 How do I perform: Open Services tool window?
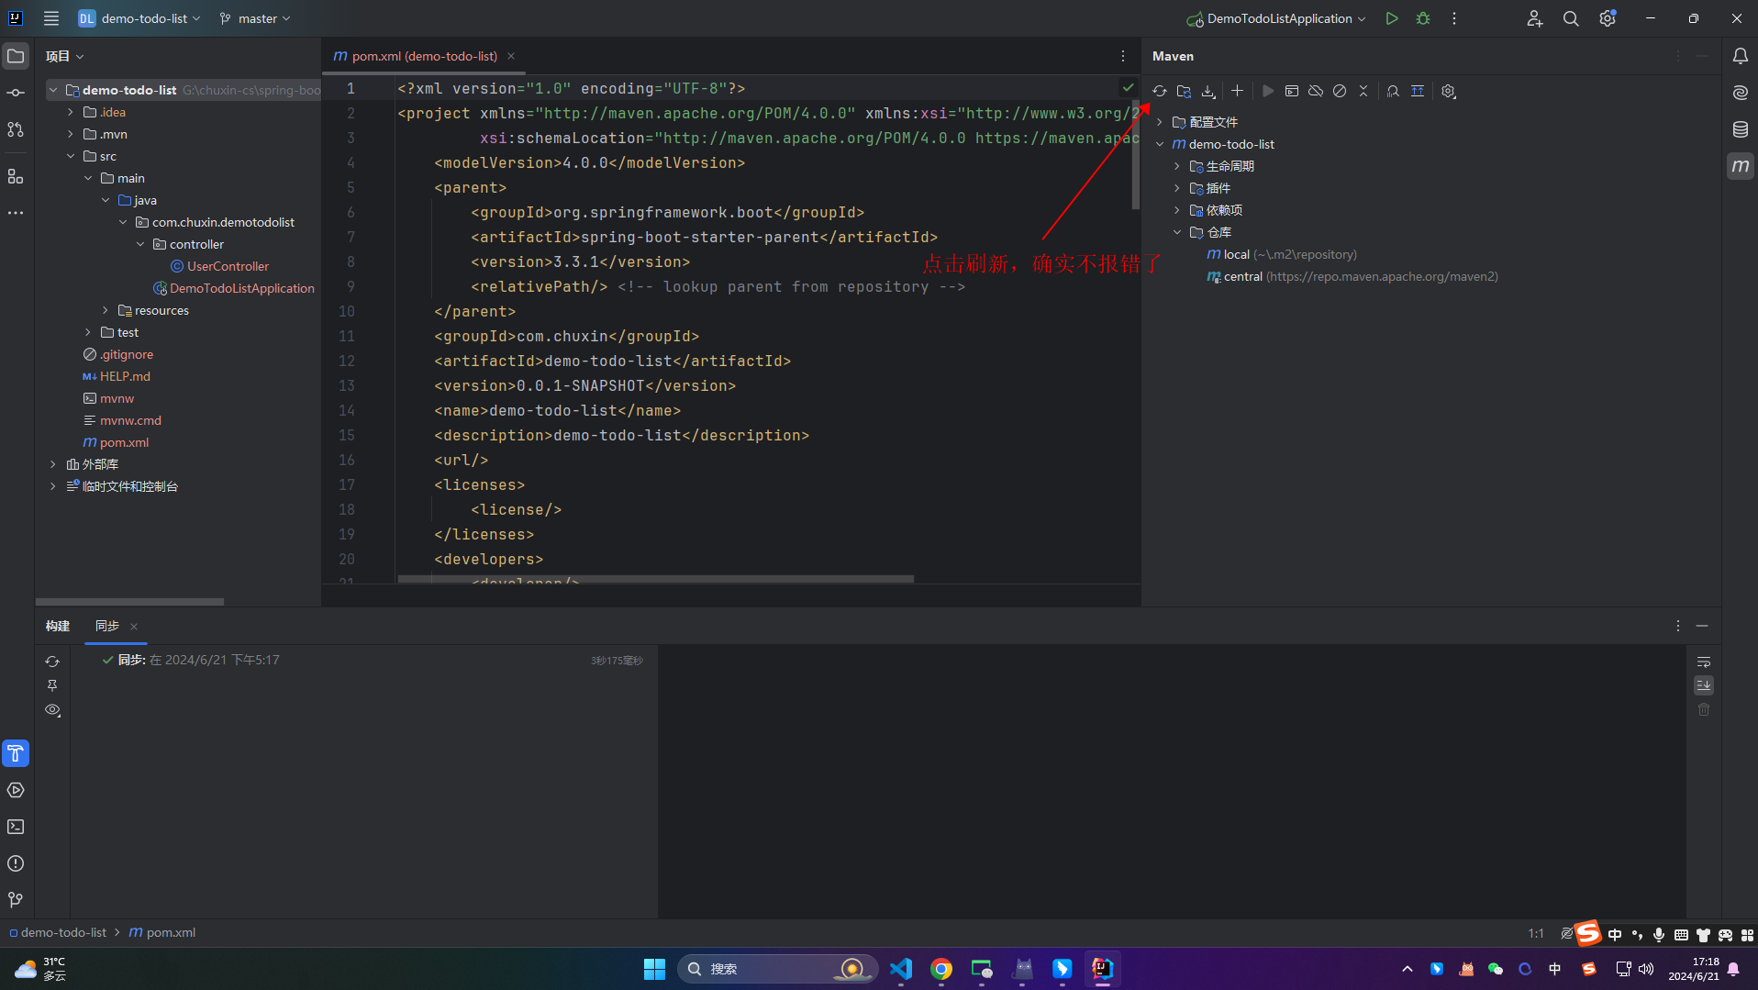coord(16,790)
